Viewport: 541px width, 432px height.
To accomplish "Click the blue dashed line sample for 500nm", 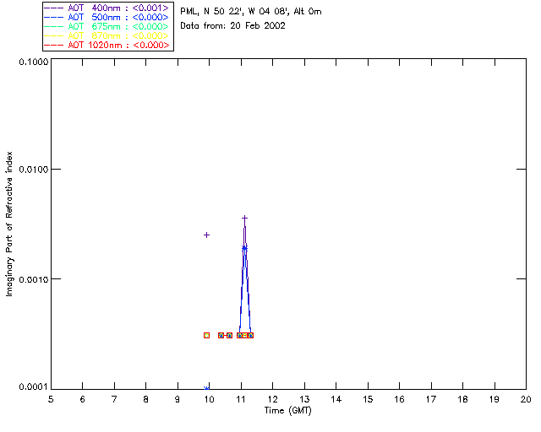I will tap(54, 17).
